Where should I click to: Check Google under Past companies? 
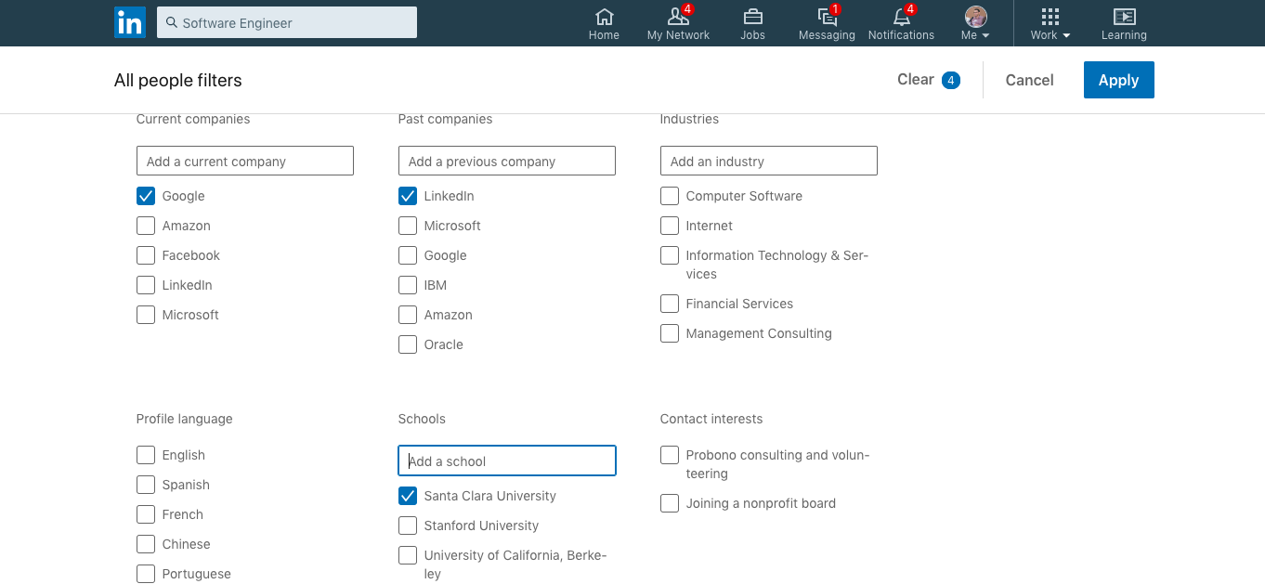tap(408, 255)
